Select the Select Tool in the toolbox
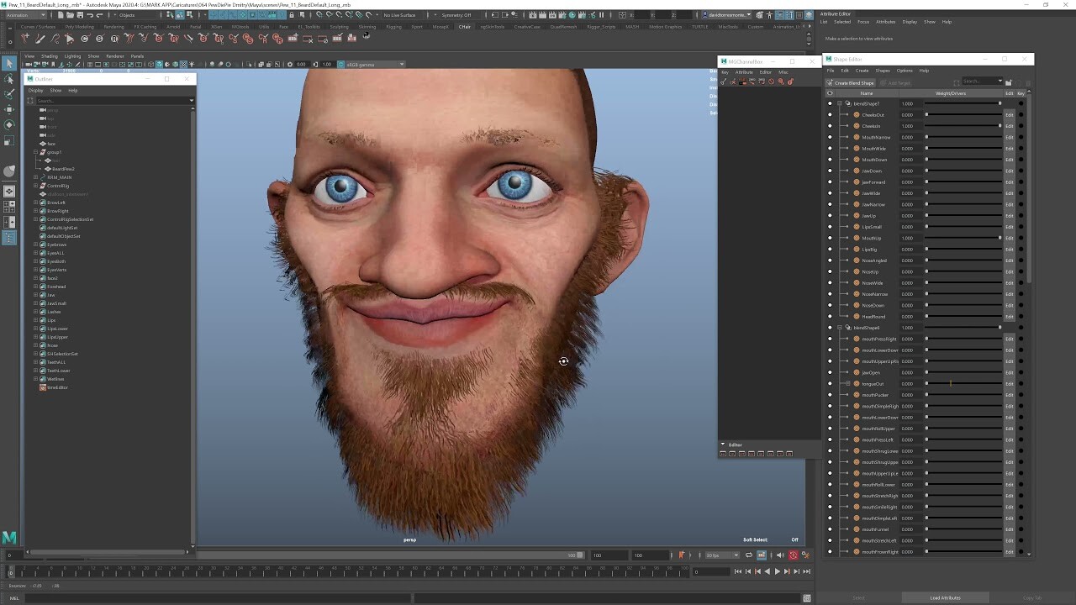Screen dimensions: 1076x605 [10, 63]
